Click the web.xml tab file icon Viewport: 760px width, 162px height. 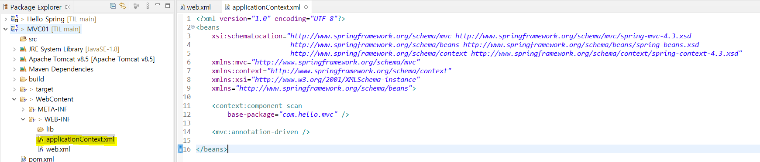pyautogui.click(x=182, y=7)
